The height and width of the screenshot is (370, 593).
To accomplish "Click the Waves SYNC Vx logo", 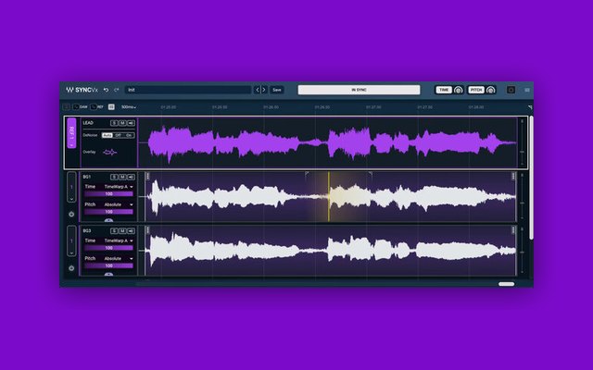I will pyautogui.click(x=82, y=90).
